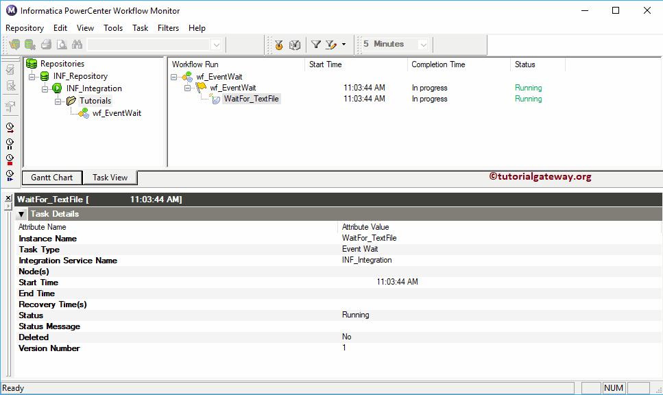Viewport: 663px width, 395px height.
Task: Collapse the INF_Repository tree node
Action: point(32,76)
